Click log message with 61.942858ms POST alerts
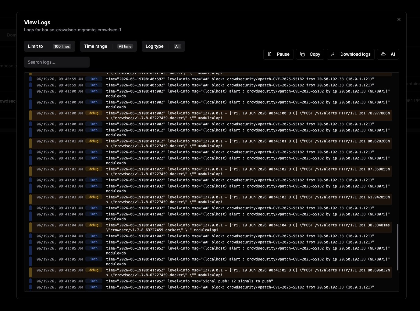The height and width of the screenshot is (311, 420). pyautogui.click(x=248, y=200)
